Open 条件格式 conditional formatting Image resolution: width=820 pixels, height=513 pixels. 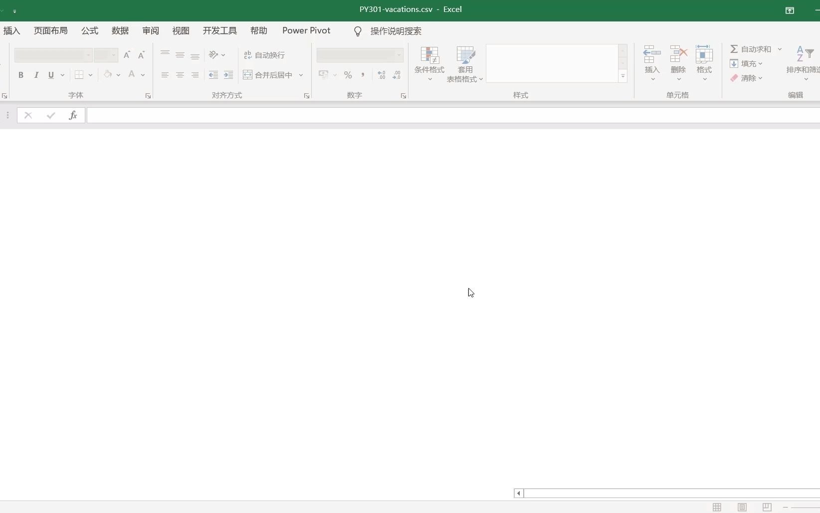[429, 64]
